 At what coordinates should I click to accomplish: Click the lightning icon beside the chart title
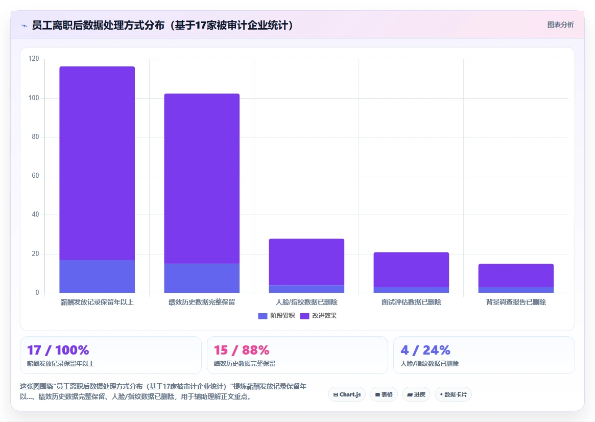tap(25, 26)
